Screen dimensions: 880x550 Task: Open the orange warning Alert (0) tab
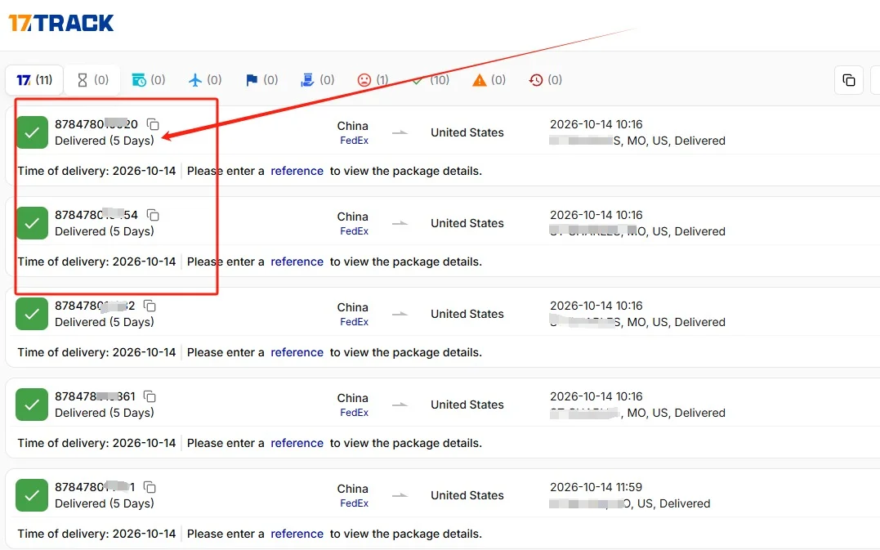[489, 80]
